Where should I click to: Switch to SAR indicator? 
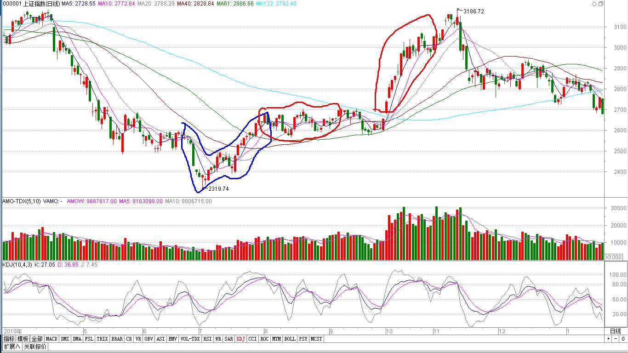(x=229, y=339)
